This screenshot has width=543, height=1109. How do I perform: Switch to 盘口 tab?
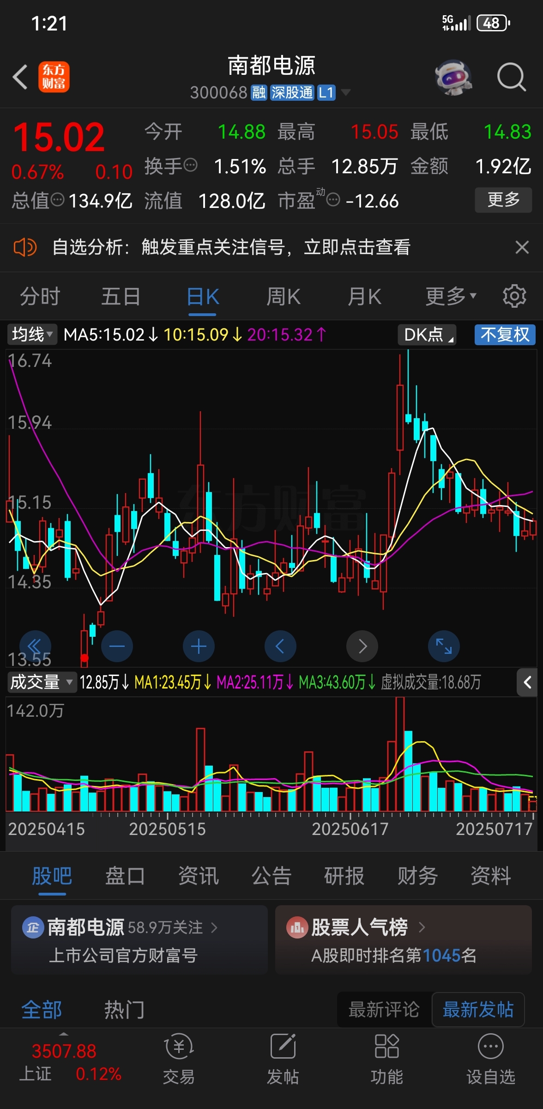[125, 876]
